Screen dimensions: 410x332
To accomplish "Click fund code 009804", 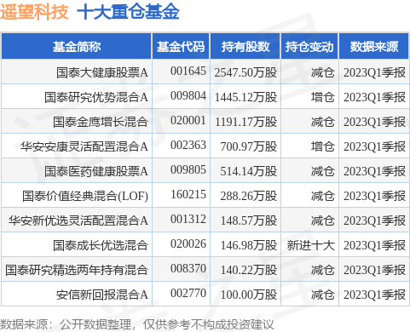I will click(188, 95).
